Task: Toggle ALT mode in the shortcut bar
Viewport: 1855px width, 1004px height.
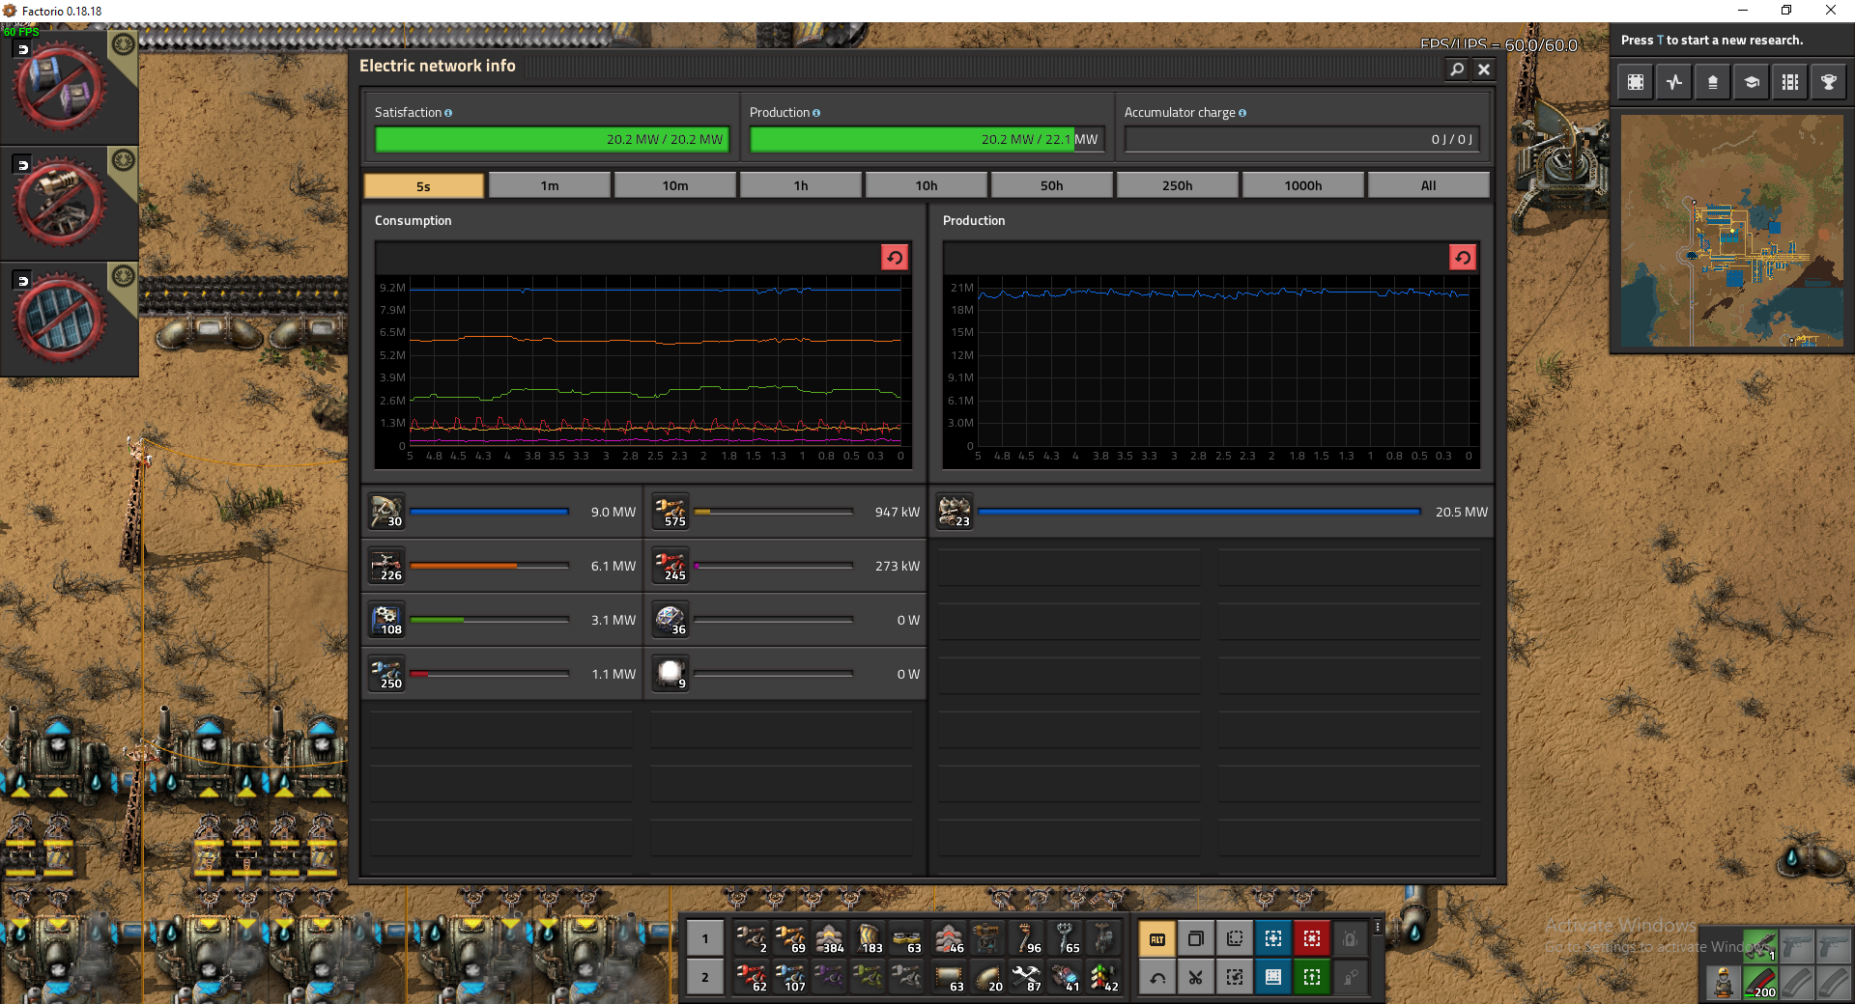Action: point(1157,938)
